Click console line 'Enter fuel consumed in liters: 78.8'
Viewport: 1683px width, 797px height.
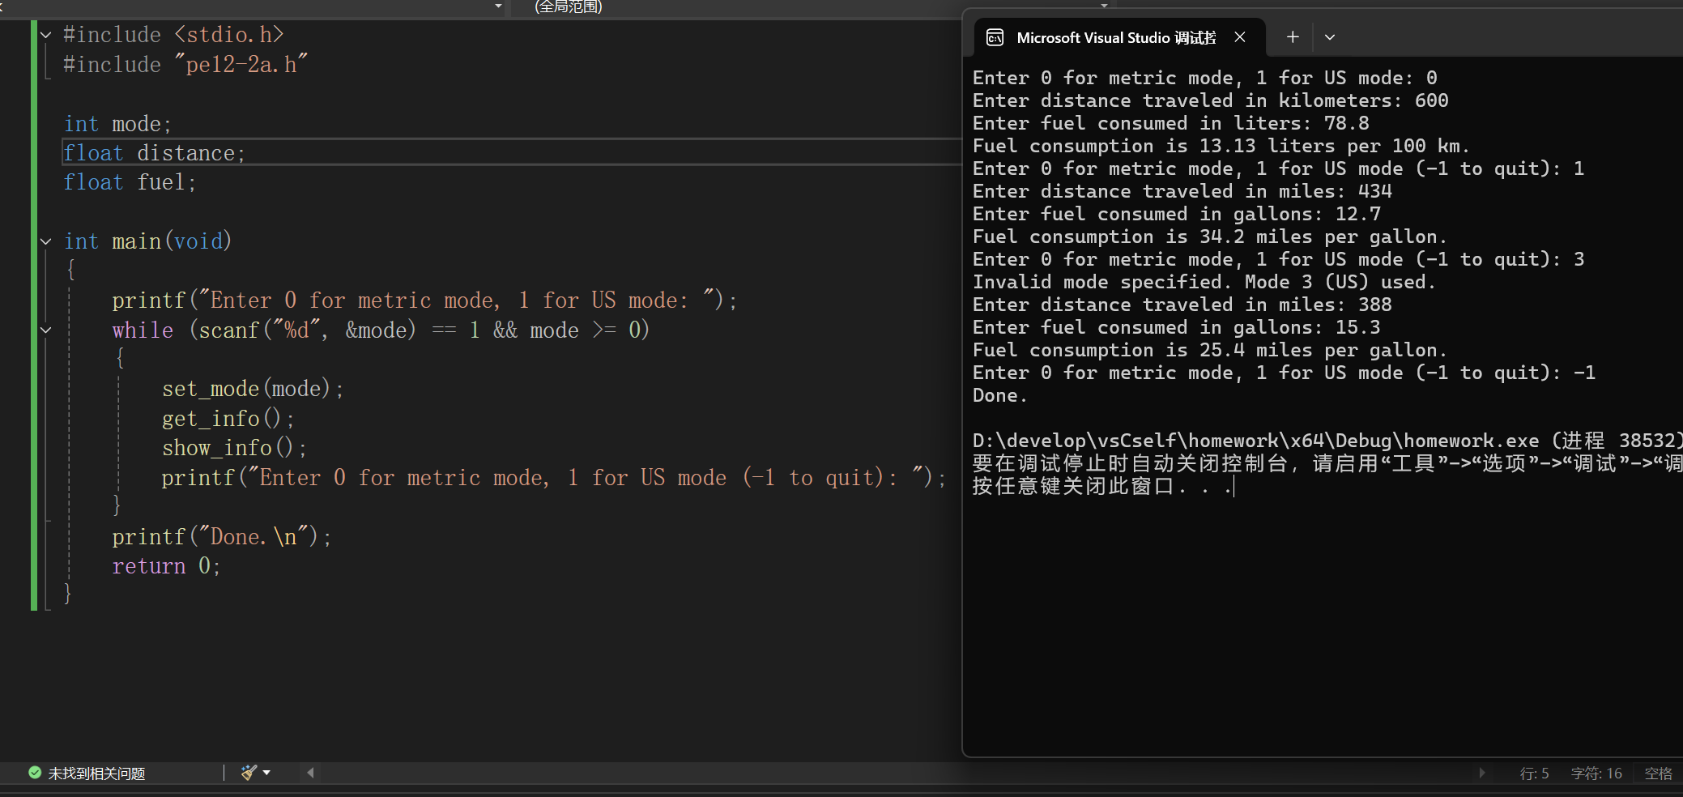pyautogui.click(x=1170, y=123)
